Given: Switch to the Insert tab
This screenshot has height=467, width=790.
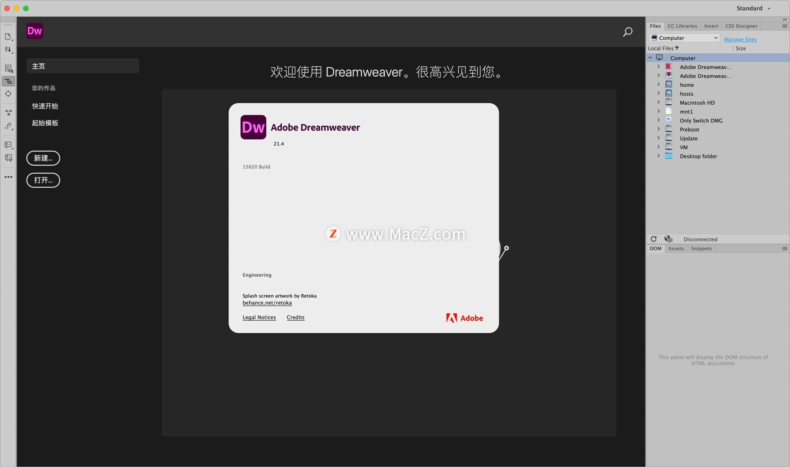Looking at the screenshot, I should point(711,26).
